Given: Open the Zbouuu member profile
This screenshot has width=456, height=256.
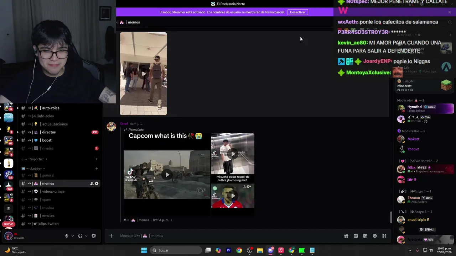Looking at the screenshot, I should coord(425,199).
